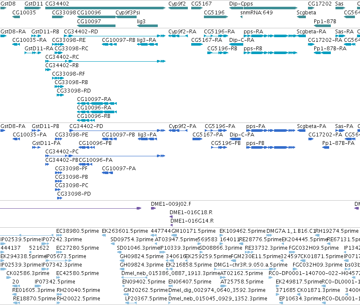The width and height of the screenshot is (360, 305).
Task: Select the pps-PB protein label
Action: pos(255,143)
